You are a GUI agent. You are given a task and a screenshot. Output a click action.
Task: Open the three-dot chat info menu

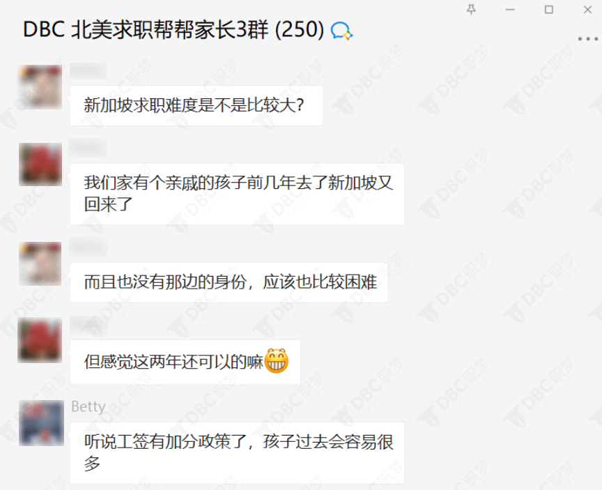point(588,39)
